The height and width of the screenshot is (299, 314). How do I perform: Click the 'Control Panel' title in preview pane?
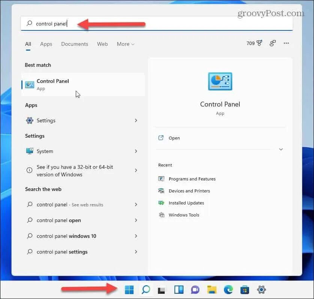(220, 104)
